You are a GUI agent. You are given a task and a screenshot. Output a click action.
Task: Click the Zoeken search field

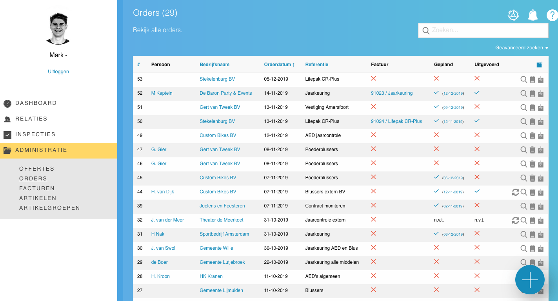coord(486,30)
